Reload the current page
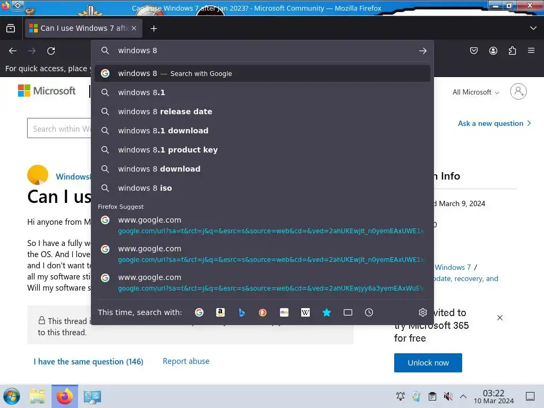This screenshot has height=408, width=544. coord(51,51)
